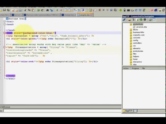Click the Progress column header

[x=135, y=68]
